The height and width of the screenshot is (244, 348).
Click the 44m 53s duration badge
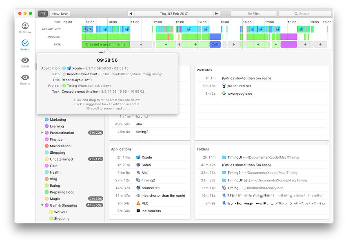click(x=95, y=205)
